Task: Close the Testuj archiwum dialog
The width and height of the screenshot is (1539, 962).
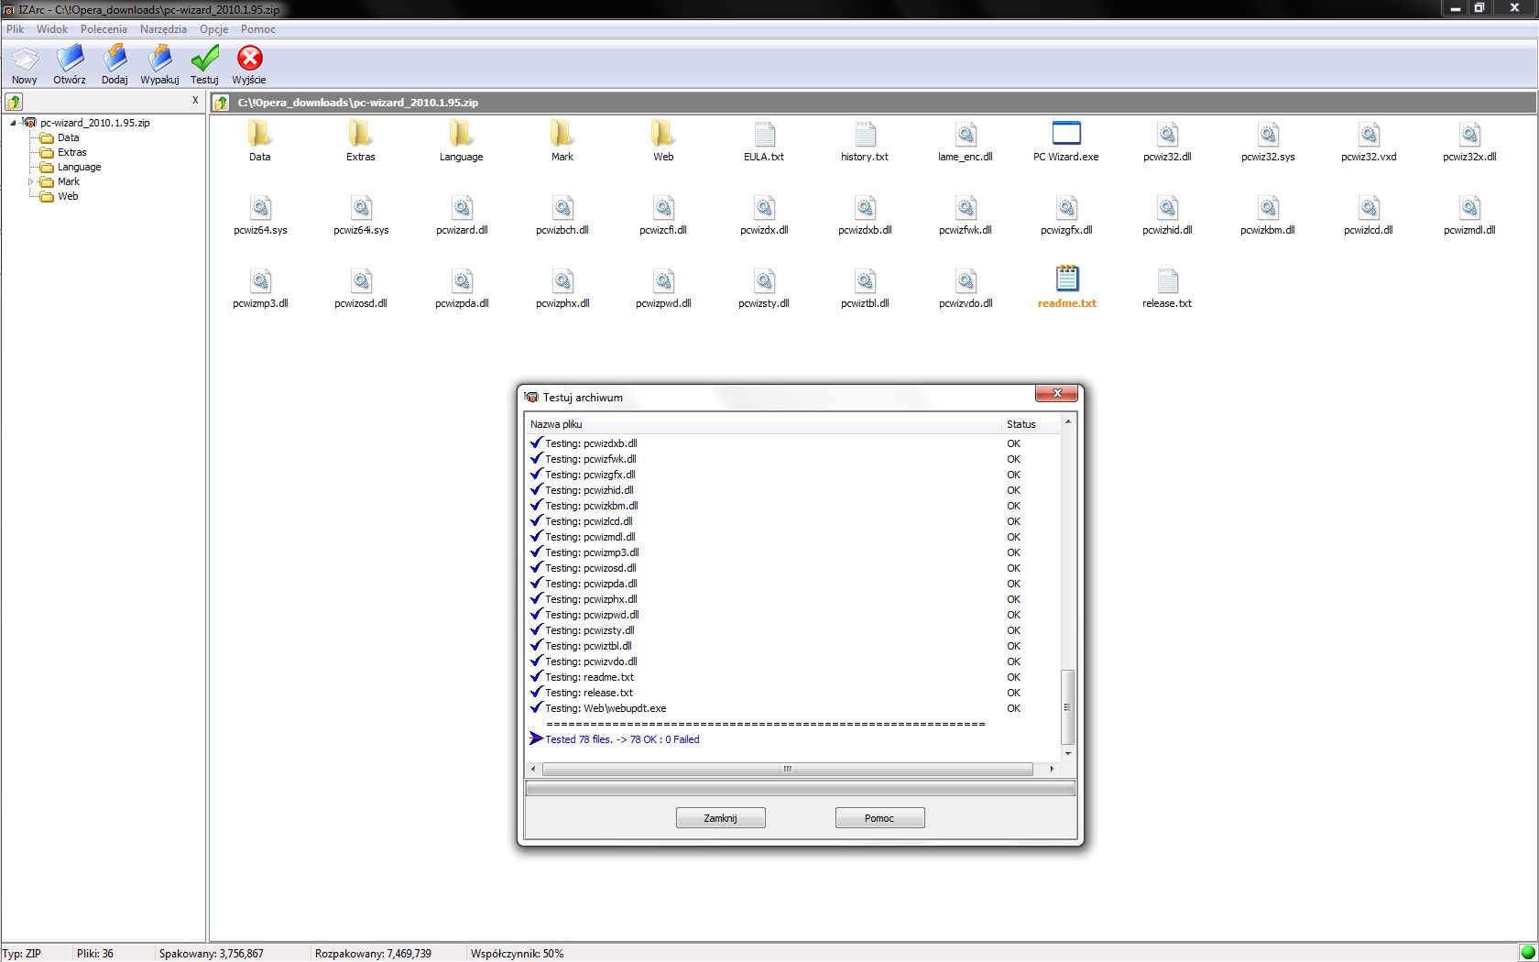Action: tap(1056, 393)
